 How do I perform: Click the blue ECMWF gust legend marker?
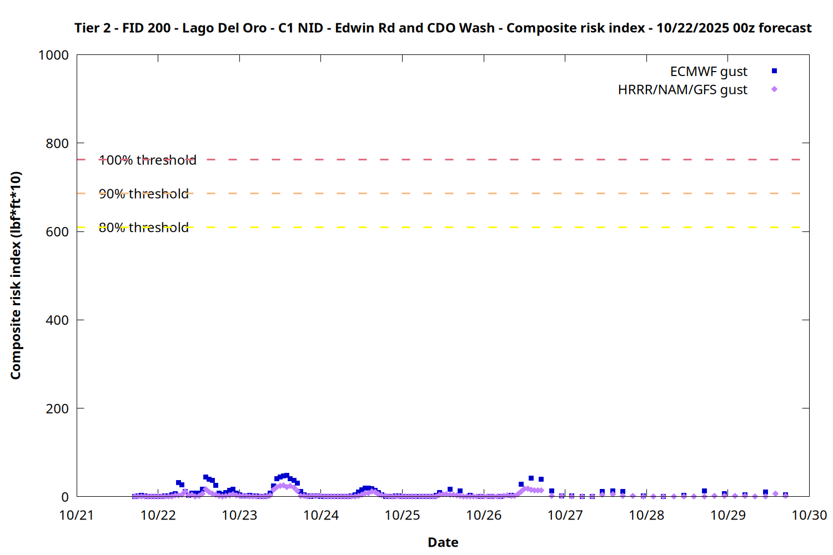[x=774, y=71]
